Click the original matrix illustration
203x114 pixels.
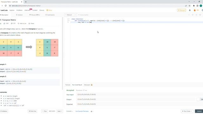pos(11,48)
